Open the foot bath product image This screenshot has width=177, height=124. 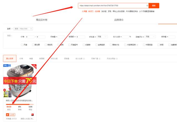[20, 81]
